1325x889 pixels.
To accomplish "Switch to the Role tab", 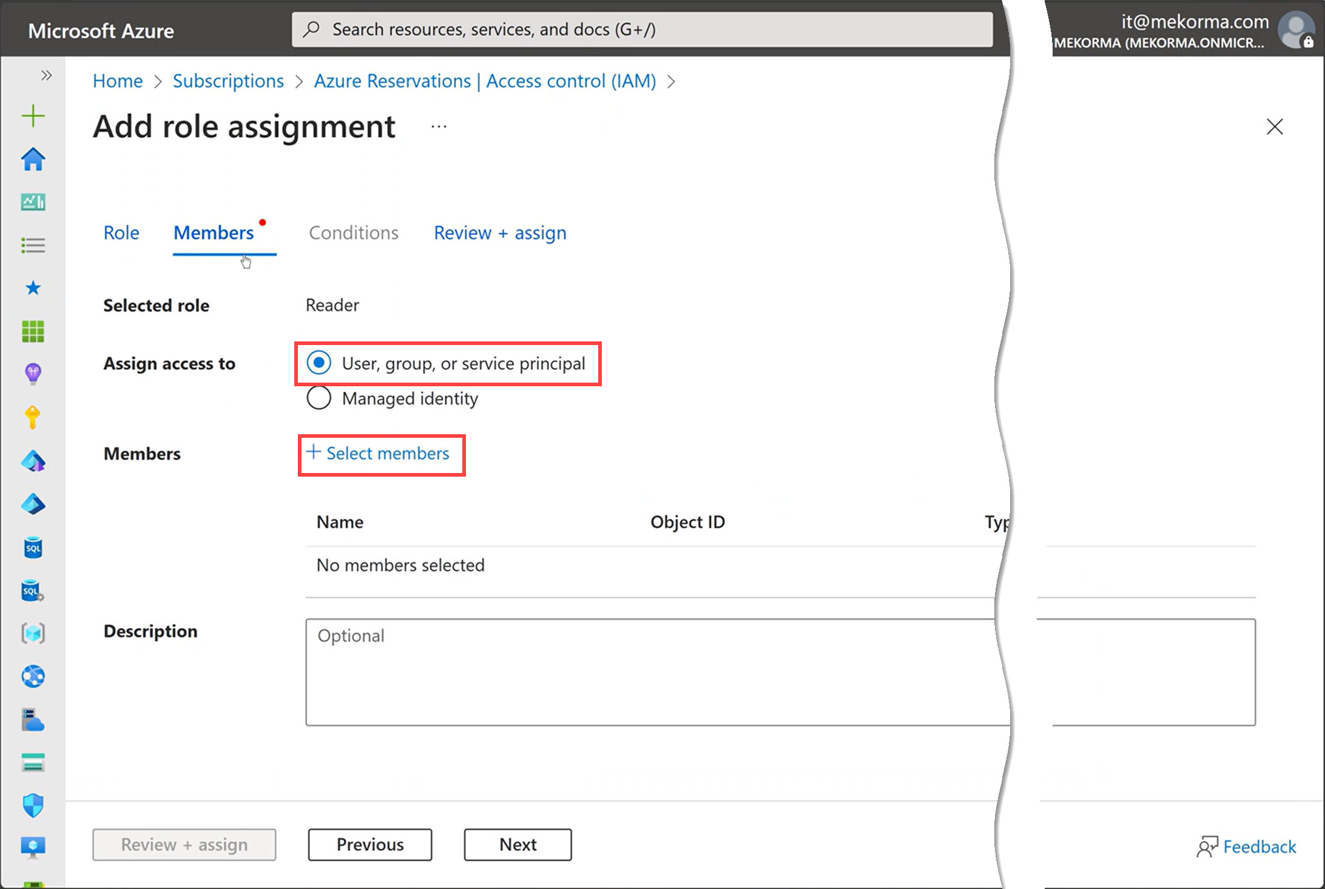I will (121, 233).
